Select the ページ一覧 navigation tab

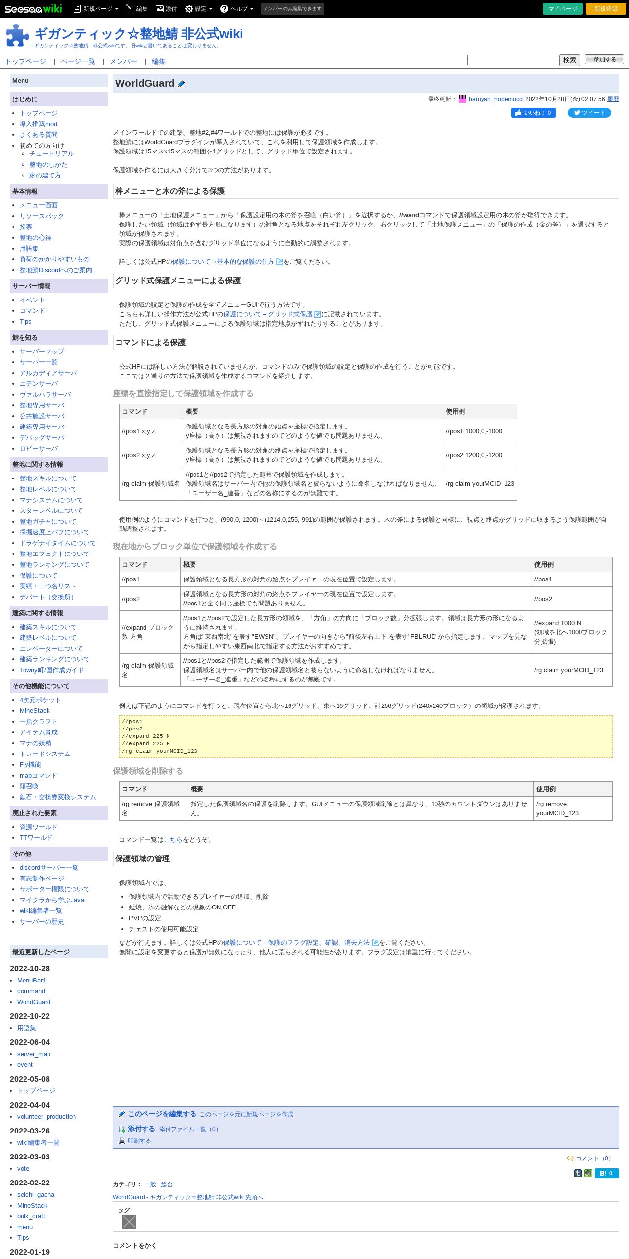77,61
